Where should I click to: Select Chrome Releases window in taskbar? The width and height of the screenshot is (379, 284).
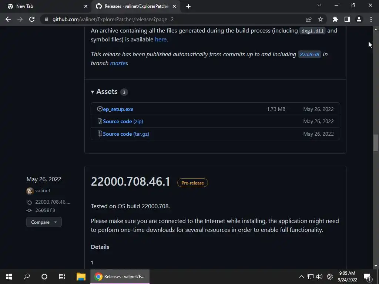(x=120, y=277)
